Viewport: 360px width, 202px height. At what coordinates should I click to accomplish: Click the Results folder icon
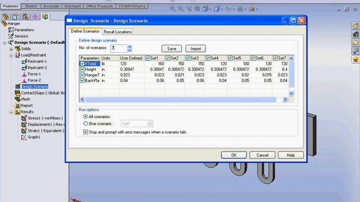point(17,112)
